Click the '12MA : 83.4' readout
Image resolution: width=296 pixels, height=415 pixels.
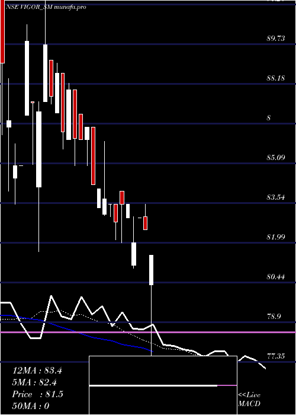pyautogui.click(x=37, y=371)
